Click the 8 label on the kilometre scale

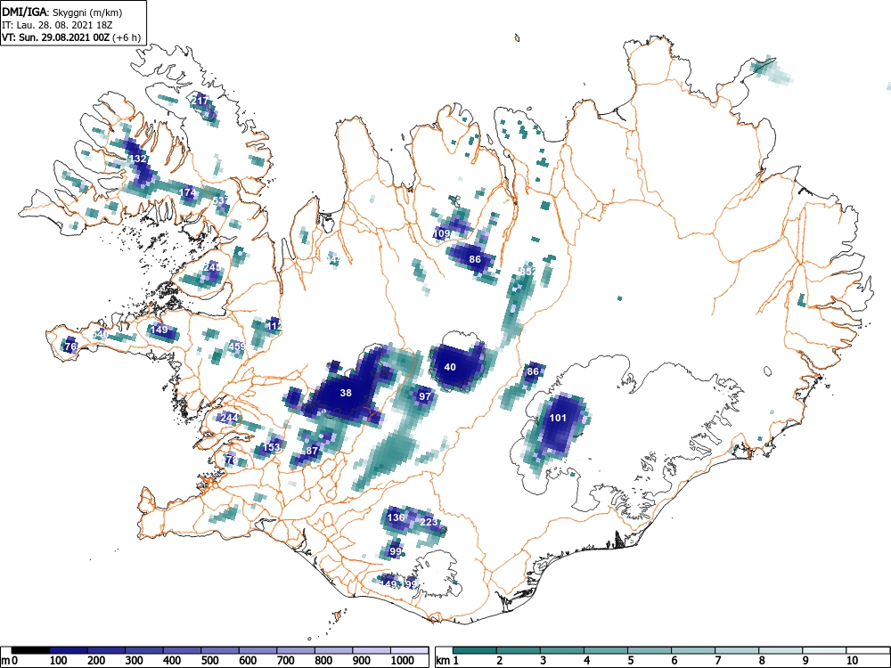(762, 661)
